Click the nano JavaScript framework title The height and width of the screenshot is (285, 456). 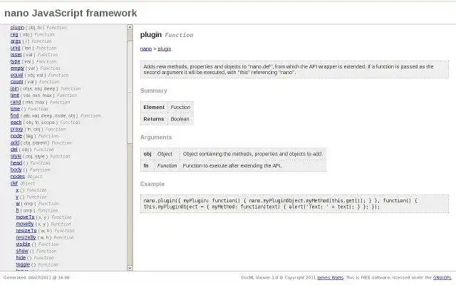pos(71,13)
